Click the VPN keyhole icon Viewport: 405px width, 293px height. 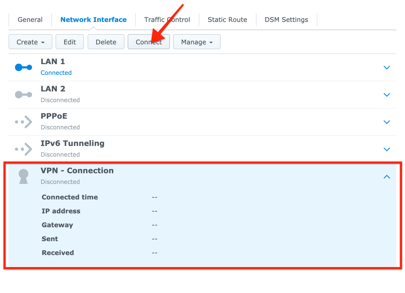(24, 176)
